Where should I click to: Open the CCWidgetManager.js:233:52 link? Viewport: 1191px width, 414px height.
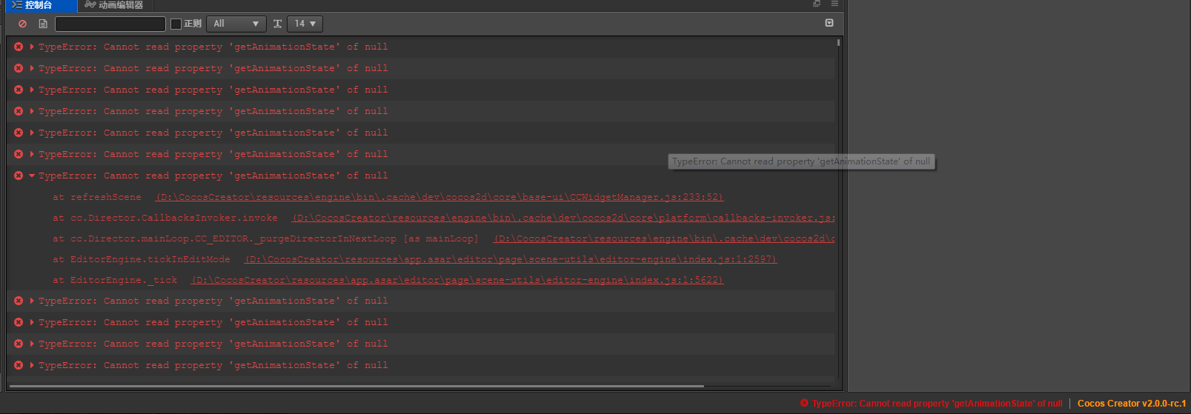(x=439, y=197)
